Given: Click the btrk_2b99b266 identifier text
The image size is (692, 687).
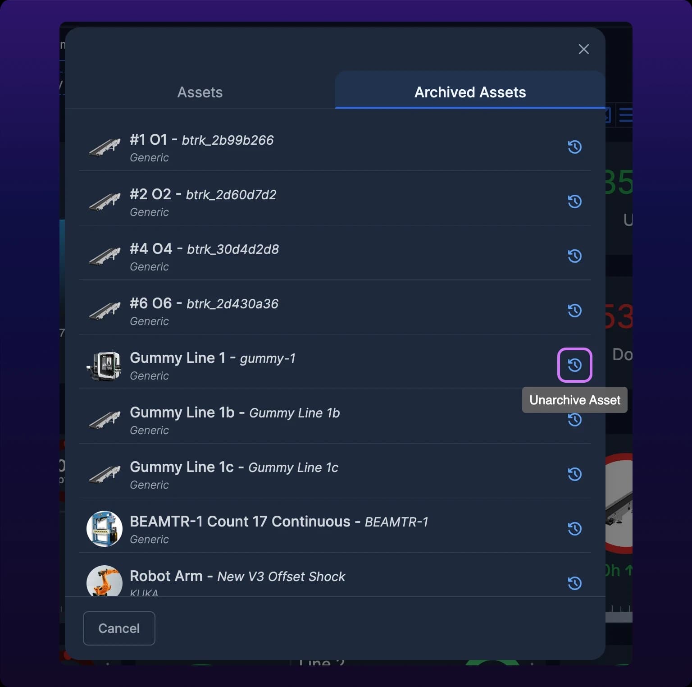Looking at the screenshot, I should point(228,140).
